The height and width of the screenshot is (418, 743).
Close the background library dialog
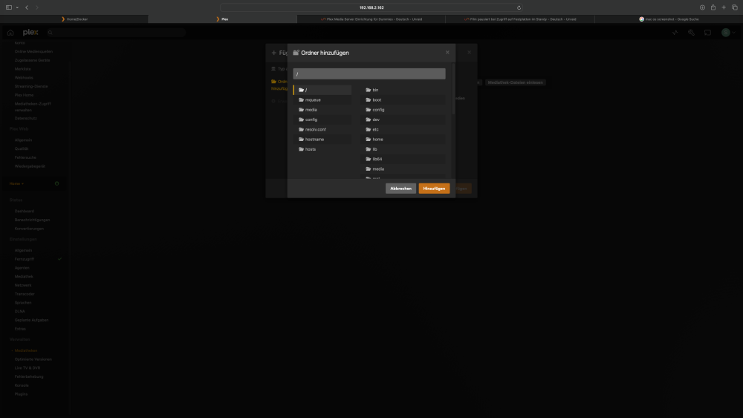coord(469,53)
